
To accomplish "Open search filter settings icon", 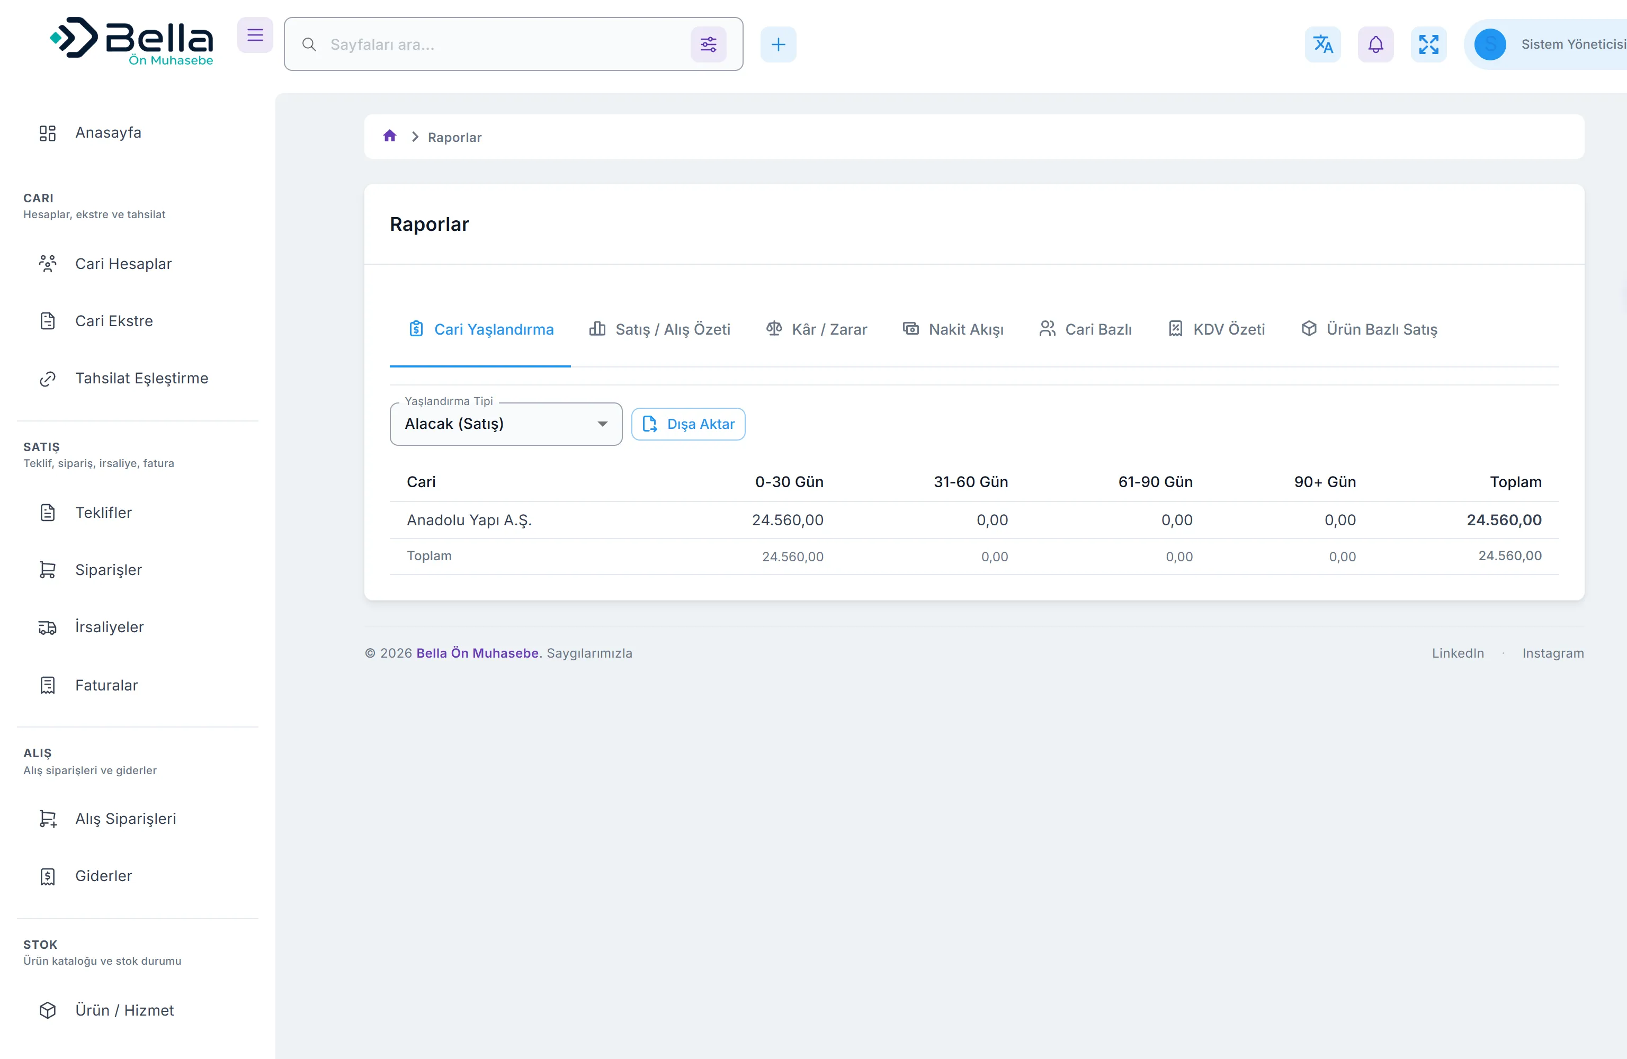I will (708, 44).
